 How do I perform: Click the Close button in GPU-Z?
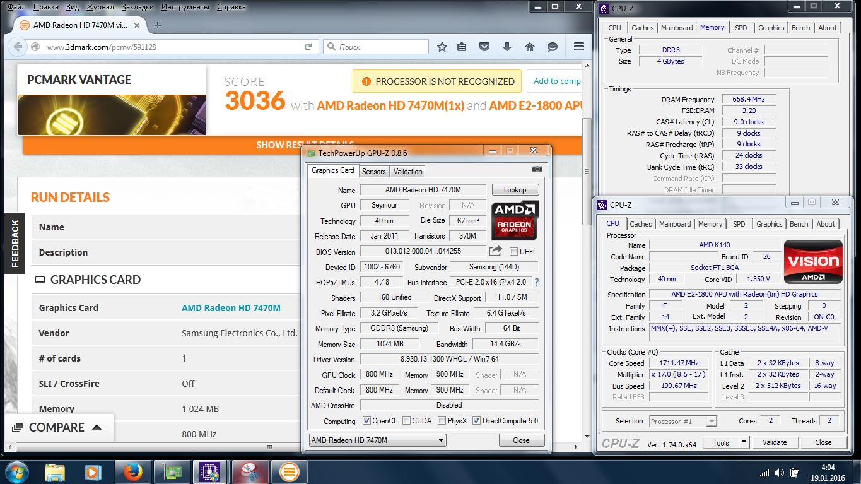(521, 440)
